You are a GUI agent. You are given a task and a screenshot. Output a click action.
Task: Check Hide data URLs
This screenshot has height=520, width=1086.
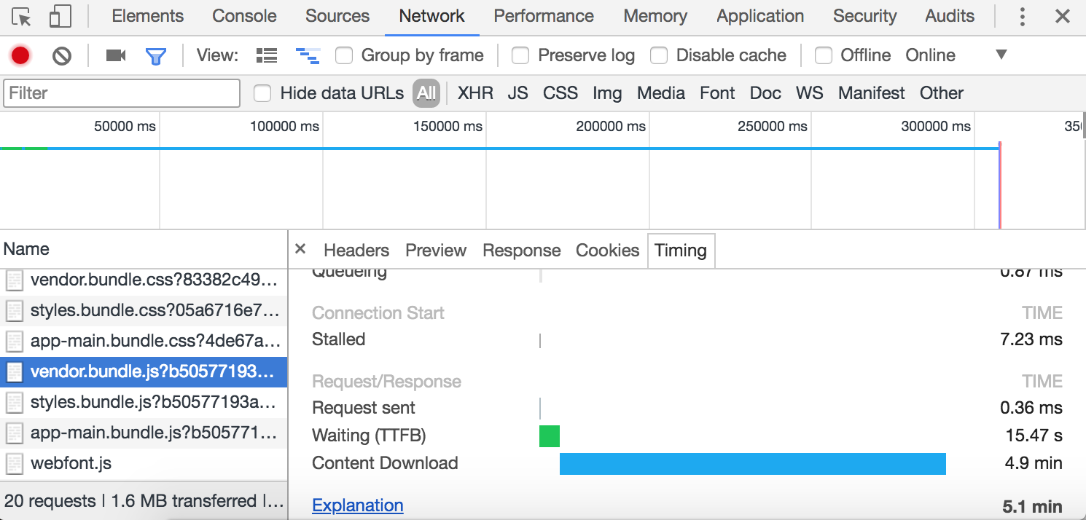tap(262, 92)
